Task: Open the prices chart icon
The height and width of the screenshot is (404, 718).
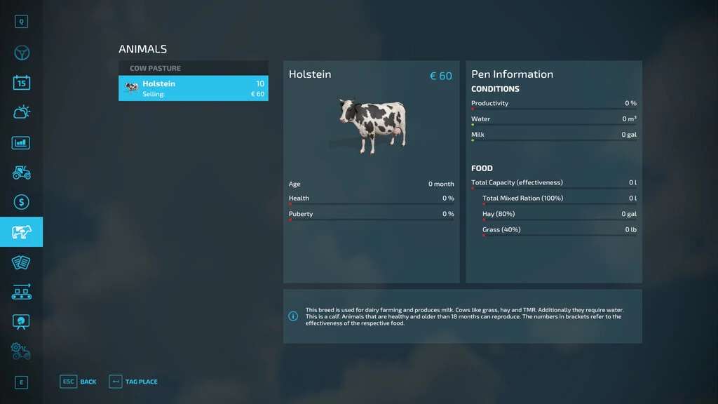Action: 21,142
